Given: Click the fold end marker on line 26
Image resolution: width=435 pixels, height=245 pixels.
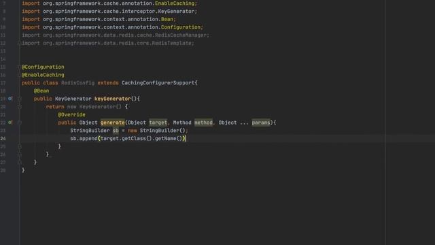Looking at the screenshot, I should tap(20, 154).
